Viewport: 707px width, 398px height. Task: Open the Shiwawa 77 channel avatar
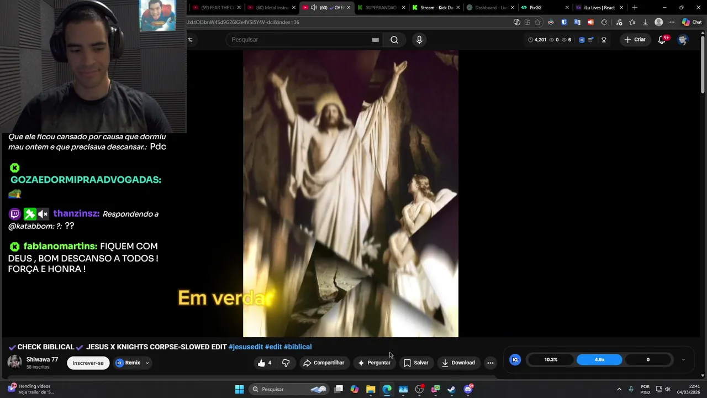(x=15, y=363)
